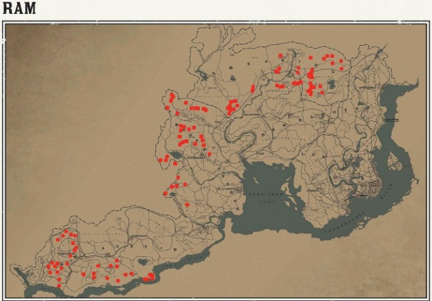Click the southernmost ram marker near Tumbleweed
Image resolution: width=432 pixels, height=301 pixels.
tap(58, 286)
